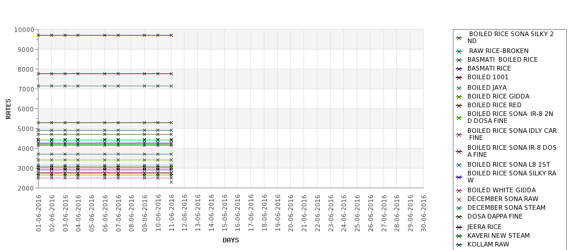Click the 25-06-2016 x-axis date label
The image size is (569, 250).
coord(357,213)
